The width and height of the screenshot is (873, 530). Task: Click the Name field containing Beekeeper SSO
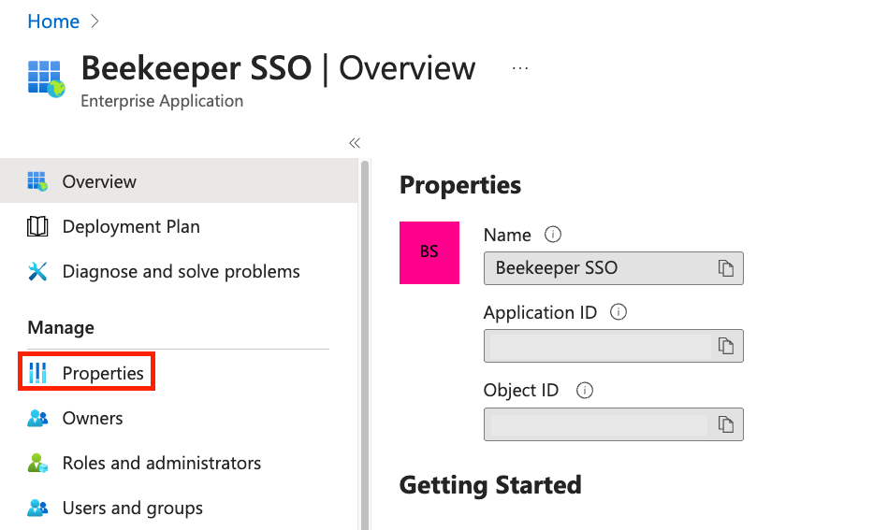pos(614,268)
